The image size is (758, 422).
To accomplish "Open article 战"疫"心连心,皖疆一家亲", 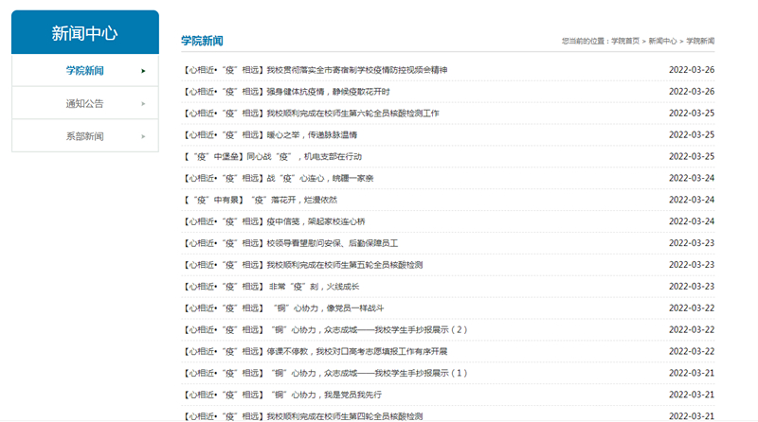I will 278,179.
